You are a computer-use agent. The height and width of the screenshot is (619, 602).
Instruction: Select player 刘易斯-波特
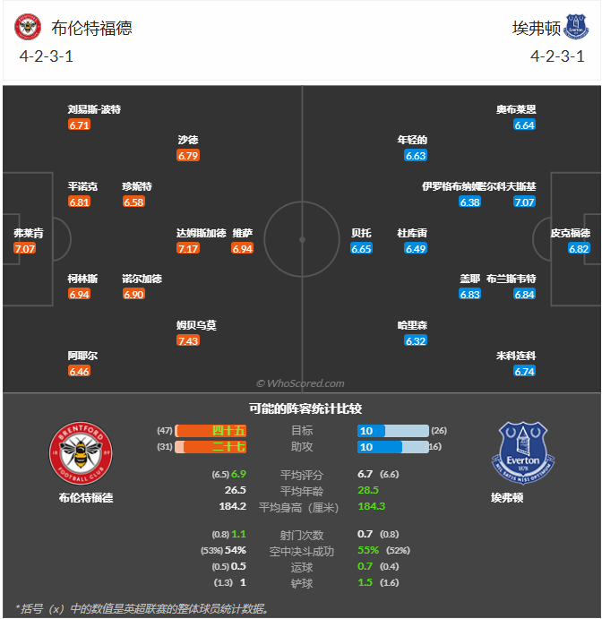93,109
